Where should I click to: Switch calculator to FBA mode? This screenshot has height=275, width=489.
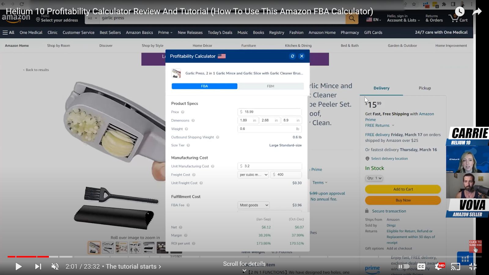(204, 86)
